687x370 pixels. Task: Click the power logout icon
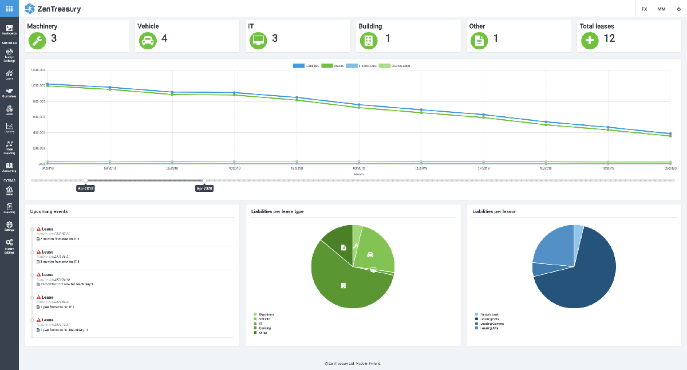[x=678, y=9]
